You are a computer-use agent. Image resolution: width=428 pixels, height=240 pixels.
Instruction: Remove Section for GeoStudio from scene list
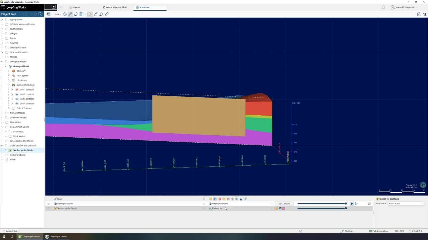(204, 208)
